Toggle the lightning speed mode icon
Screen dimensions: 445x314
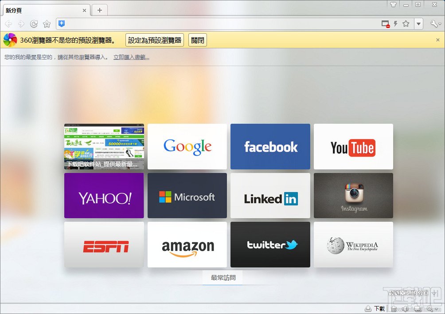[396, 24]
